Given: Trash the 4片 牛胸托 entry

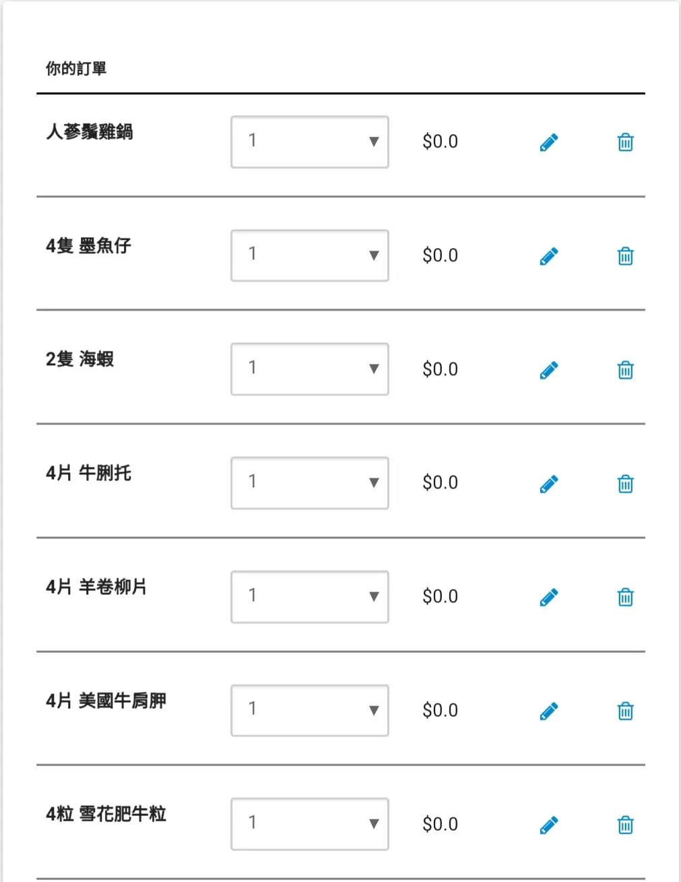Looking at the screenshot, I should (x=625, y=484).
